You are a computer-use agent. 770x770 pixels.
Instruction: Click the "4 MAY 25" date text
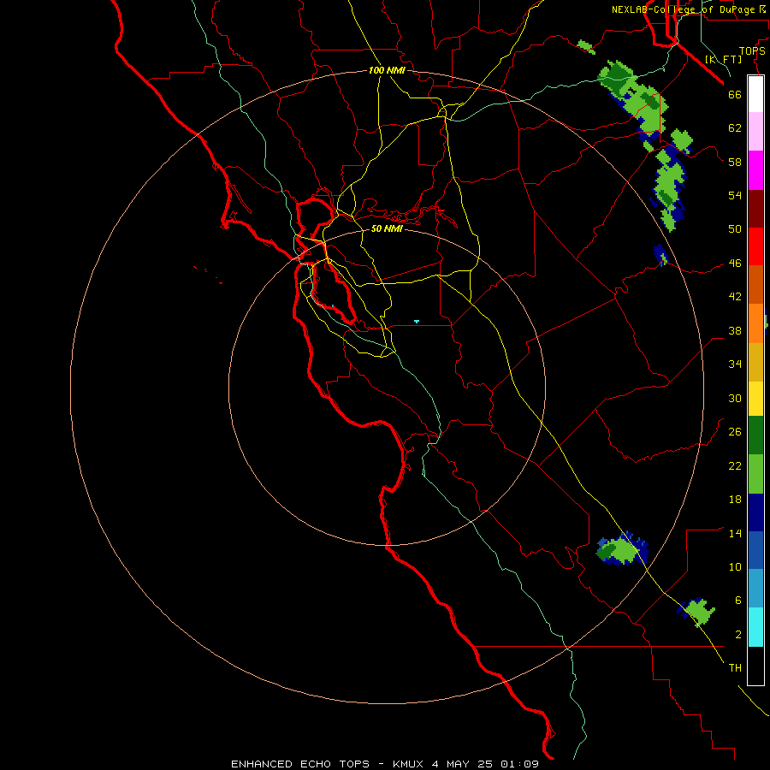click(x=462, y=764)
